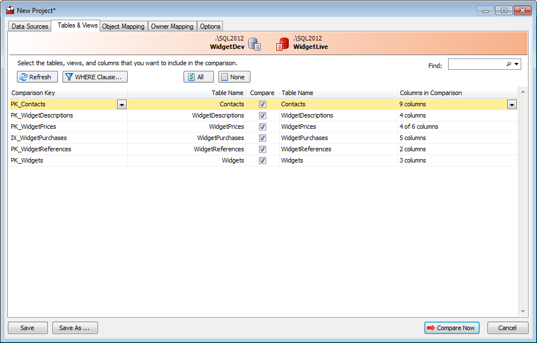Image resolution: width=537 pixels, height=343 pixels.
Task: Select All tables with the All button
Action: coord(198,77)
